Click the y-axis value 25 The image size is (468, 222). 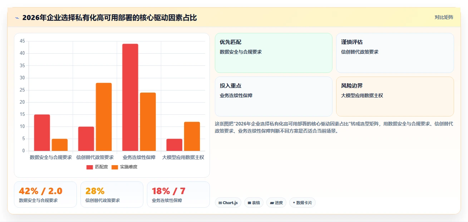pyautogui.click(x=22, y=90)
